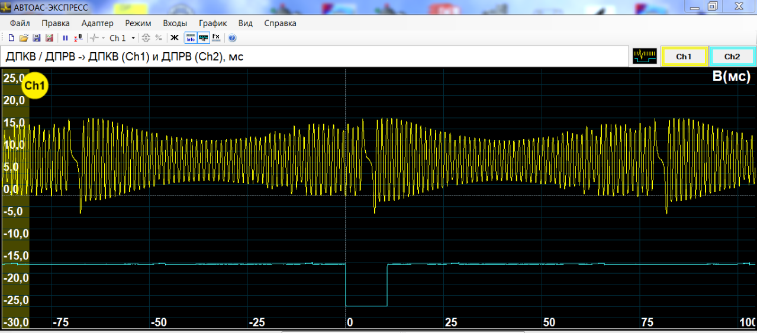The image size is (757, 333).
Task: Toggle the Info panel button
Action: click(x=191, y=38)
